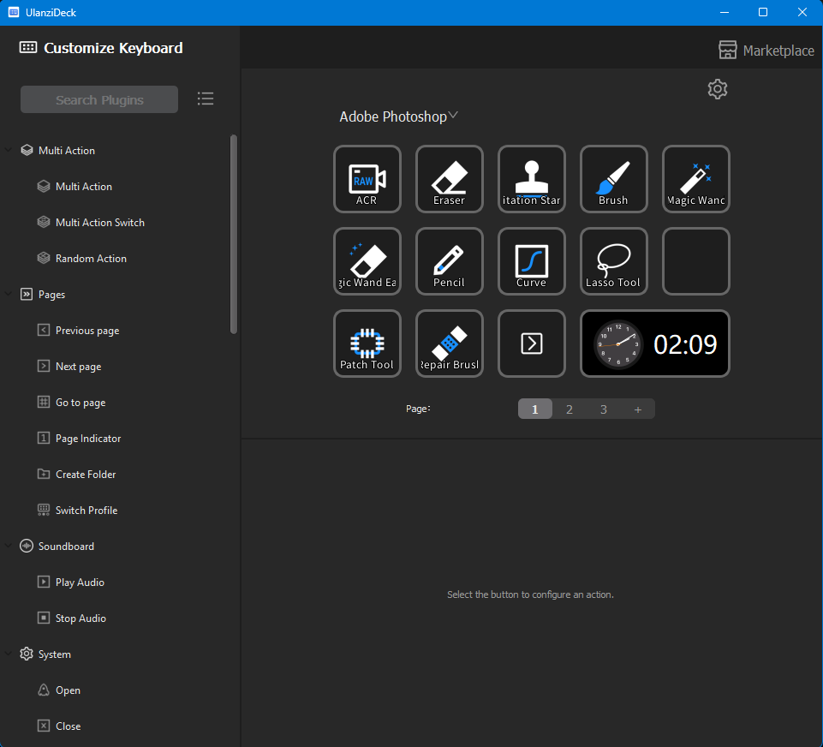Switch to page 3
823x747 pixels.
coord(603,409)
